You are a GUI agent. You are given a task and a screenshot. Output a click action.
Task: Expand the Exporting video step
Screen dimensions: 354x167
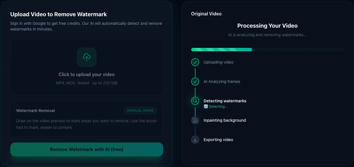218,140
